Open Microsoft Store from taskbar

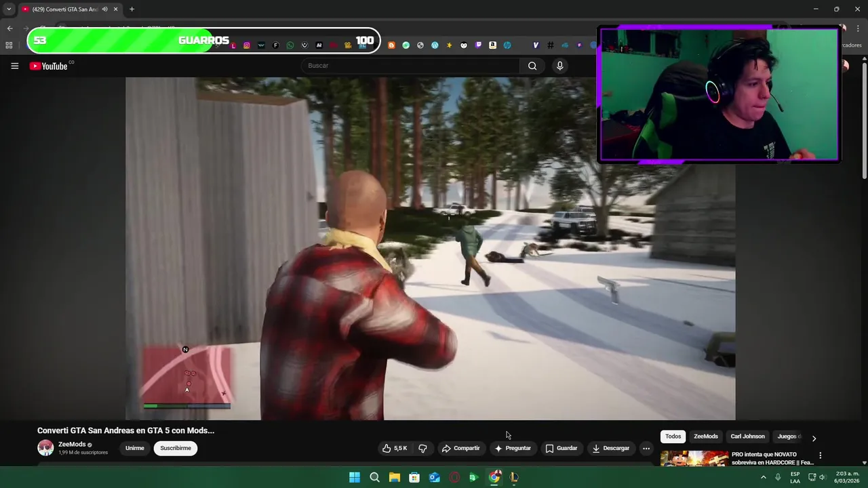414,477
